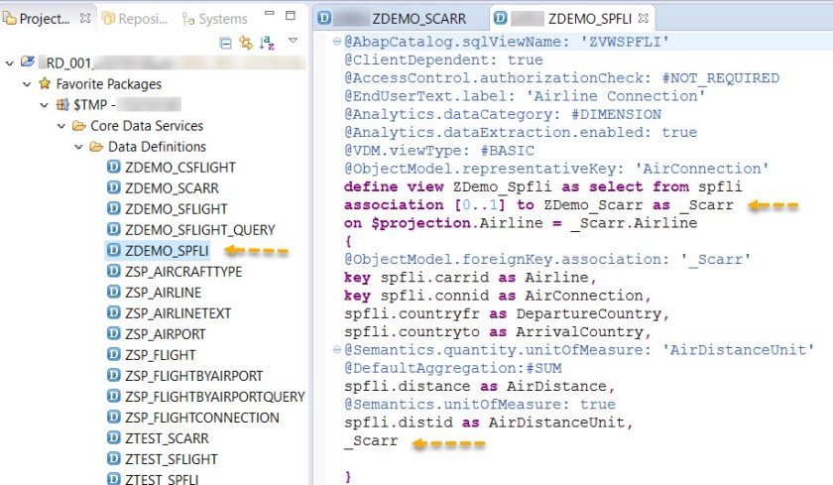Click the ZSP_FLIGHT icon
833x485 pixels.
click(x=114, y=354)
